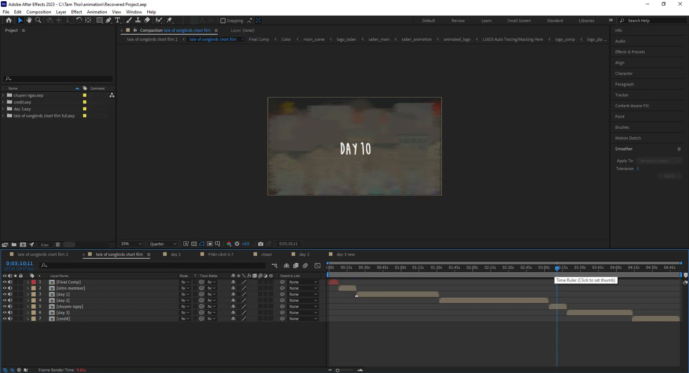The height and width of the screenshot is (373, 689).
Task: Click the current time display 0;03;10;11
Action: pos(20,263)
